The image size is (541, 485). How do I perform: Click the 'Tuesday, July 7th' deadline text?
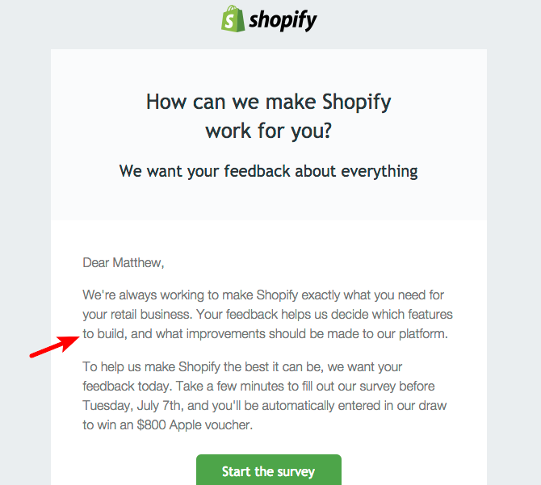(x=132, y=406)
